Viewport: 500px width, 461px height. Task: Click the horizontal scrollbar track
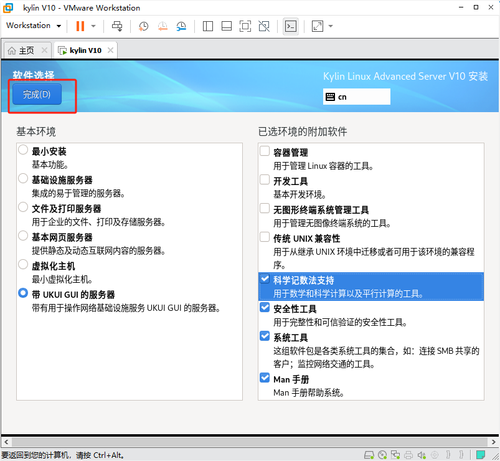coord(250,442)
